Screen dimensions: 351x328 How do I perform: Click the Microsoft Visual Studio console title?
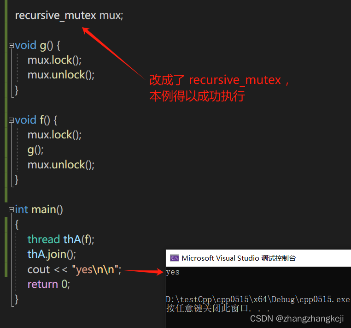tap(239, 258)
